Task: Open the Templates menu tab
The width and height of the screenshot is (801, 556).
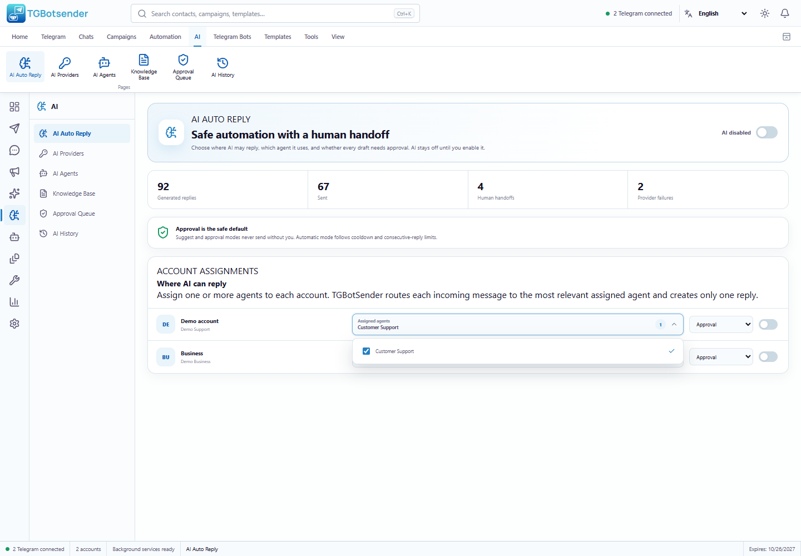Action: pos(278,37)
